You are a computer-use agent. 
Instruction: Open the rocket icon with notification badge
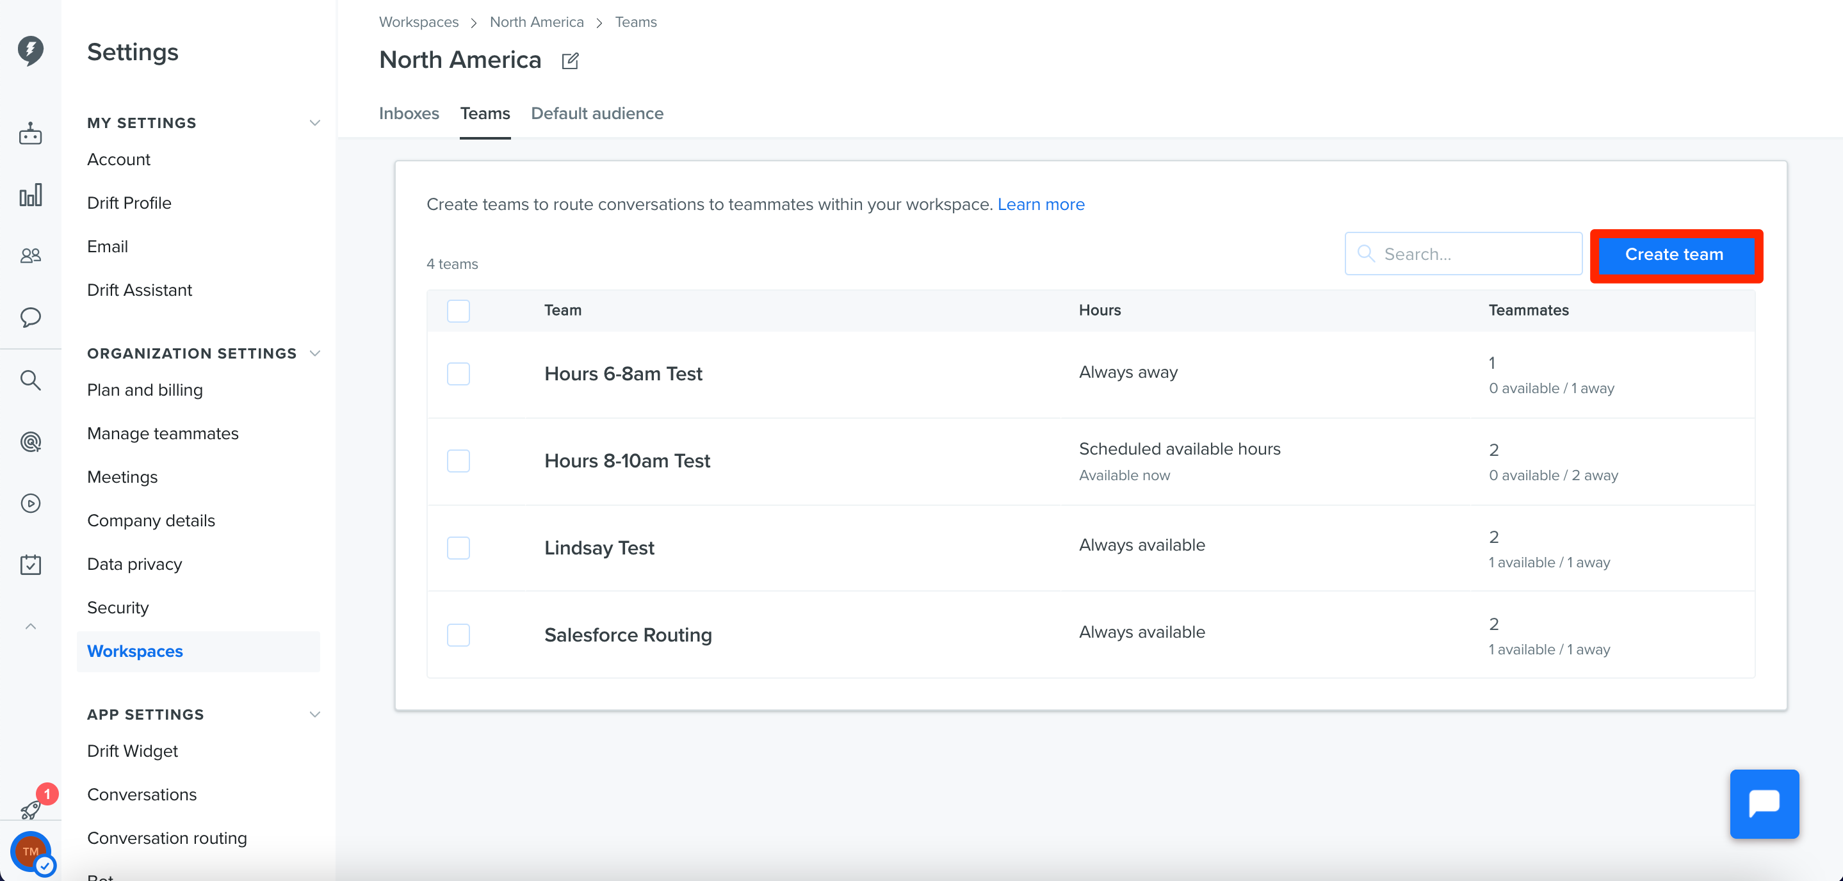[x=31, y=809]
